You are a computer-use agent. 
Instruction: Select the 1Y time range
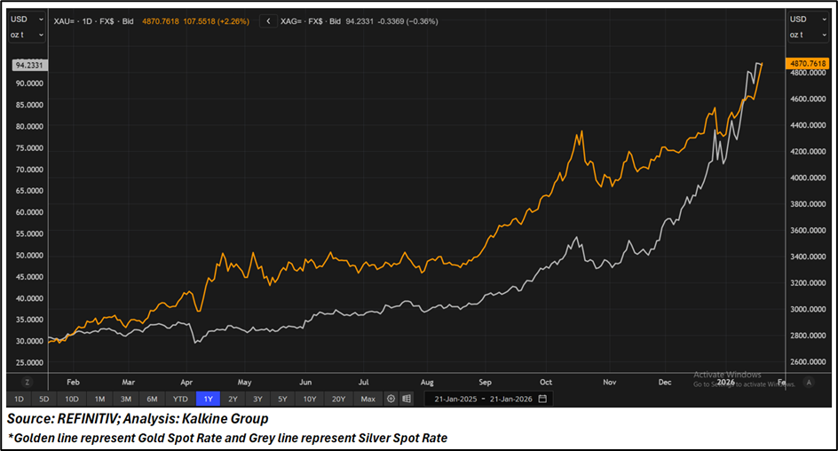[x=208, y=399]
